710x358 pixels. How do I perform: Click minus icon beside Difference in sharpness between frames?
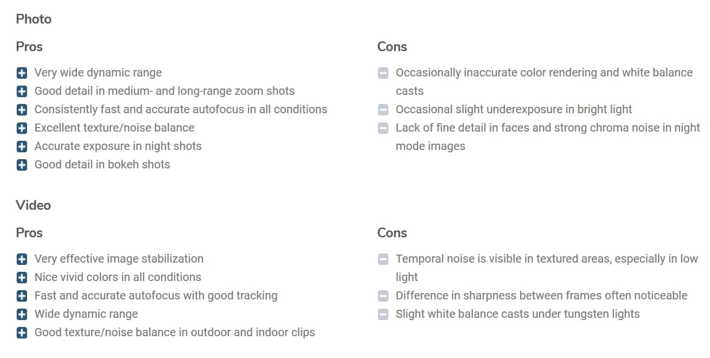tap(383, 296)
